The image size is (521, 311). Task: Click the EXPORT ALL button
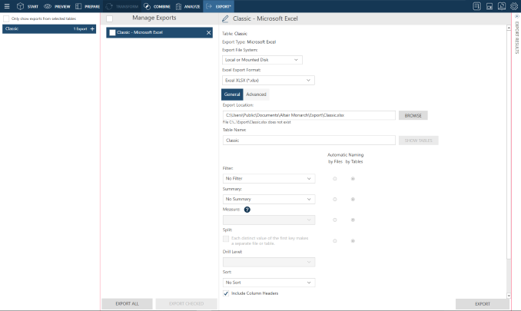[127, 303]
